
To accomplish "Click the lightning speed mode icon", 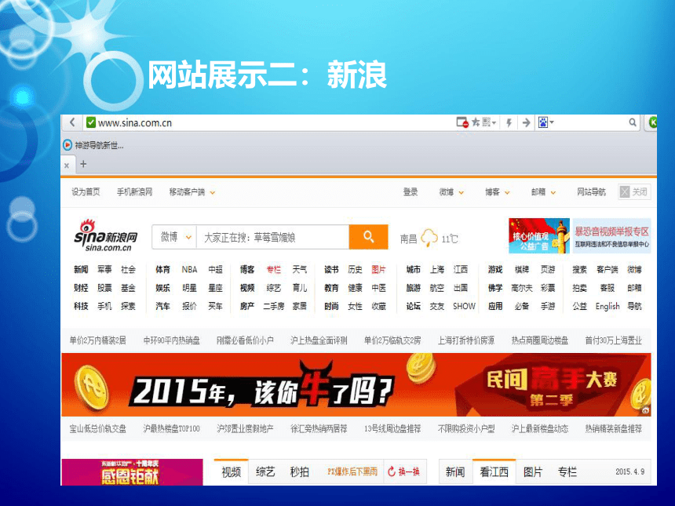I will pyautogui.click(x=509, y=123).
